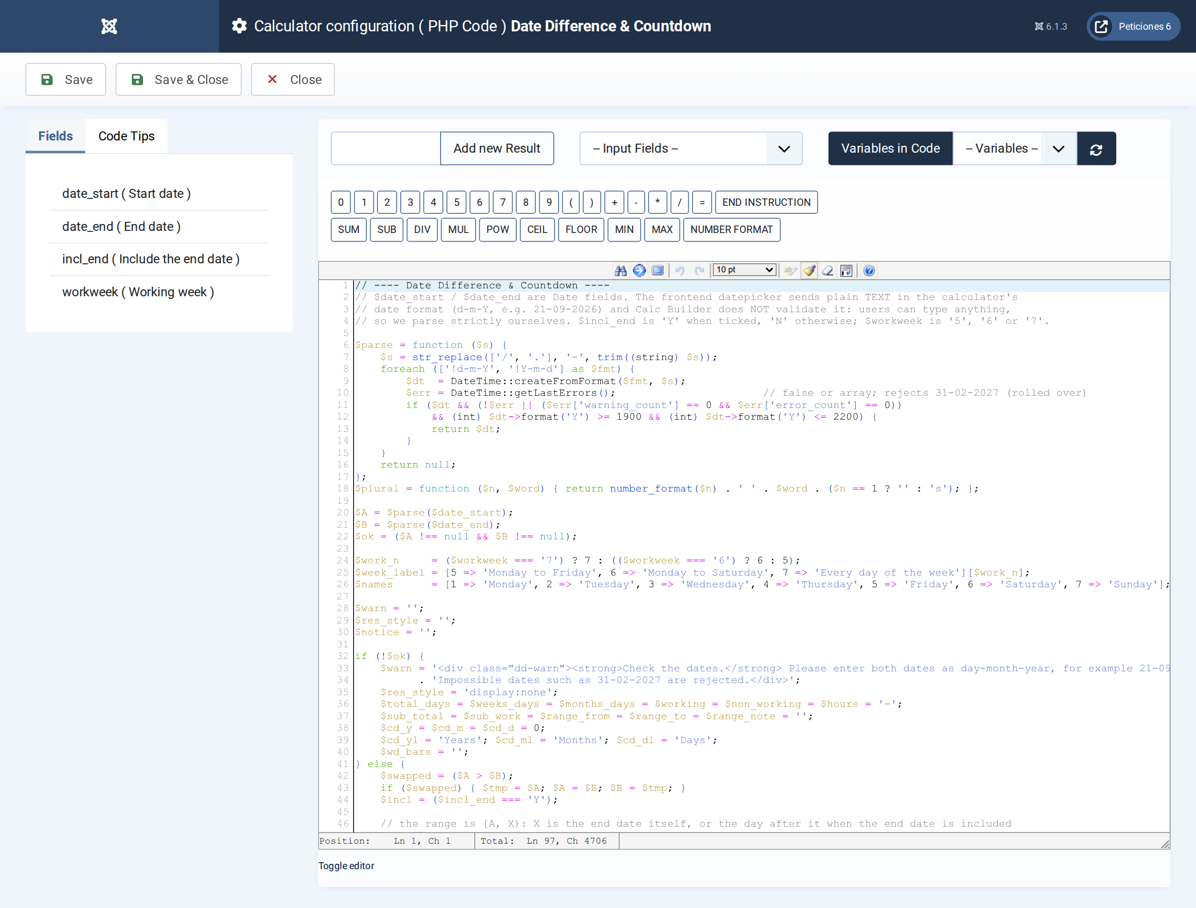Insert the MUL function
This screenshot has width=1196, height=908.
click(459, 229)
